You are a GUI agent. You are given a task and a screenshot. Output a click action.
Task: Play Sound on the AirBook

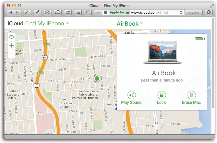(131, 98)
